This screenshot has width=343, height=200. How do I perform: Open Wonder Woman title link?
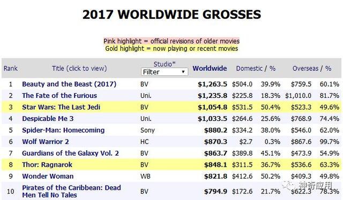click(x=48, y=176)
